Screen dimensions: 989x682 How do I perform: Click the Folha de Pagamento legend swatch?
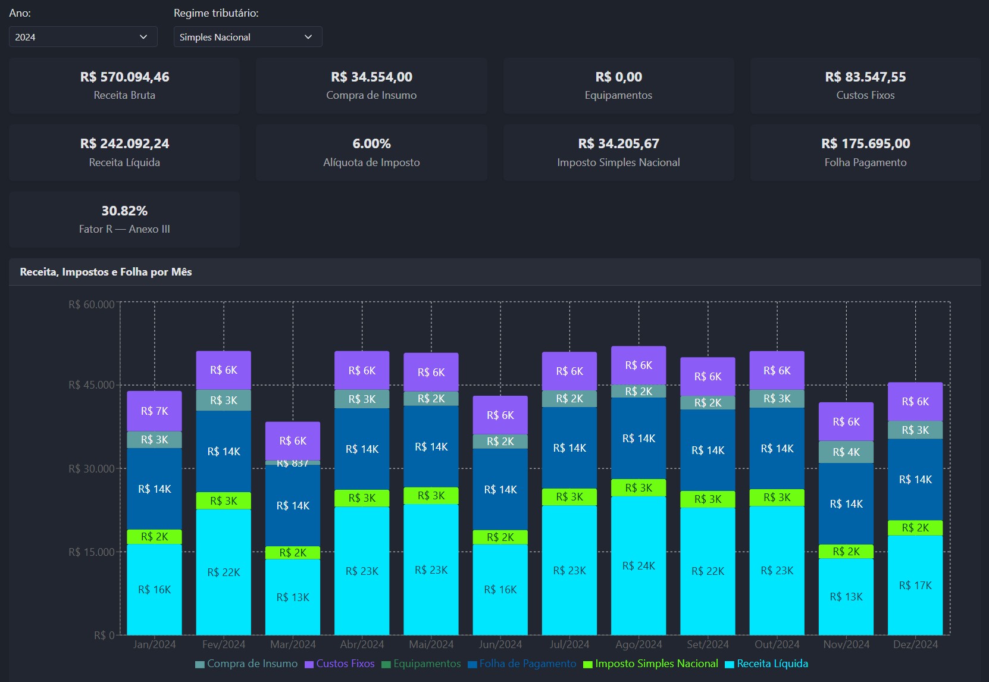tap(472, 664)
